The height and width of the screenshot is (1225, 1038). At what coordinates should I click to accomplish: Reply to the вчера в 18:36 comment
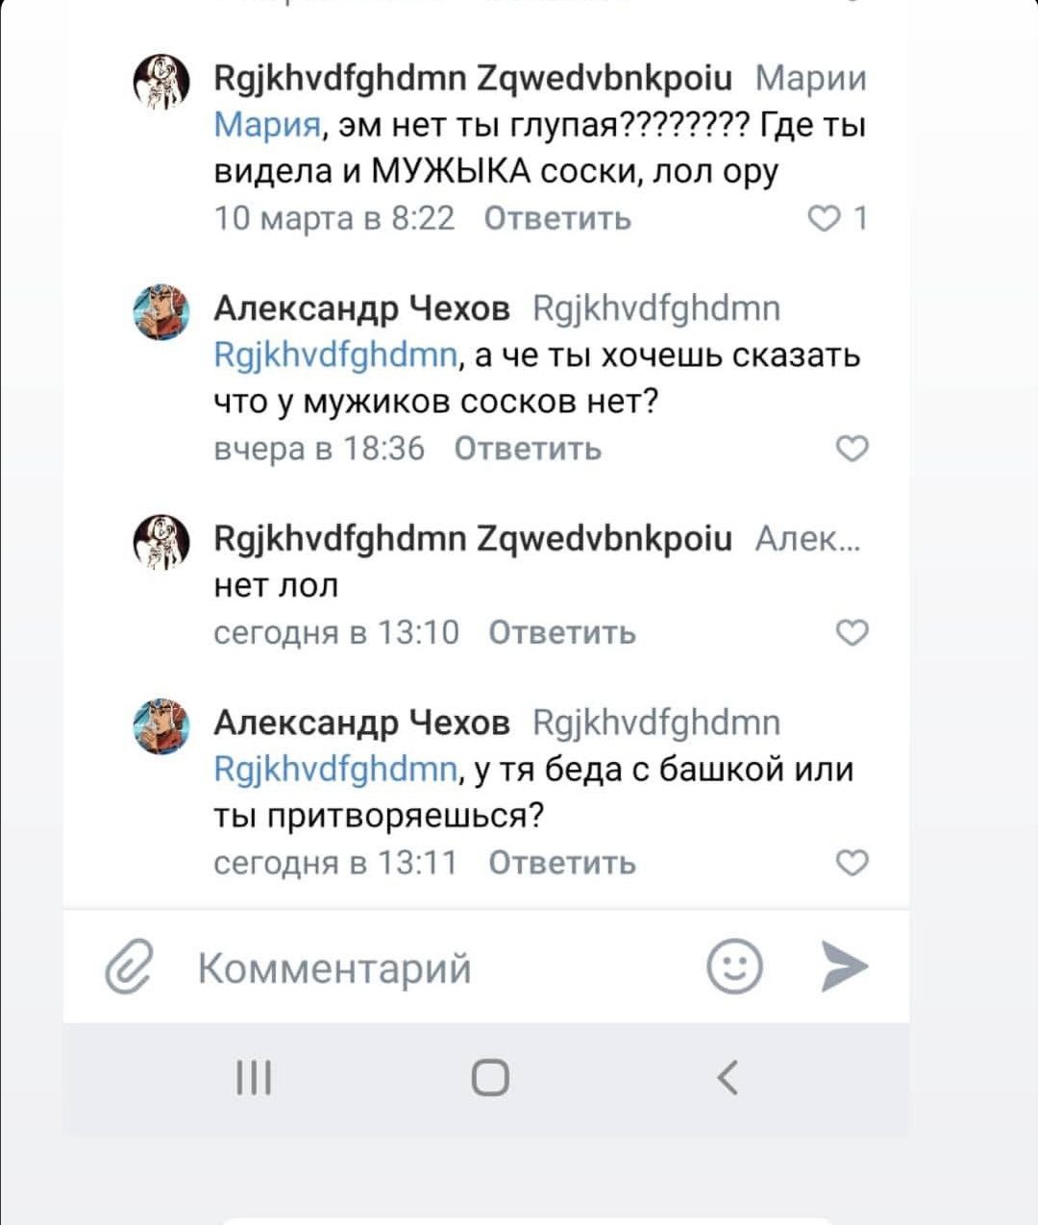pos(528,449)
